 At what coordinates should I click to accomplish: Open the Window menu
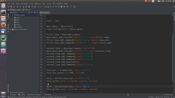(x=60, y=4)
